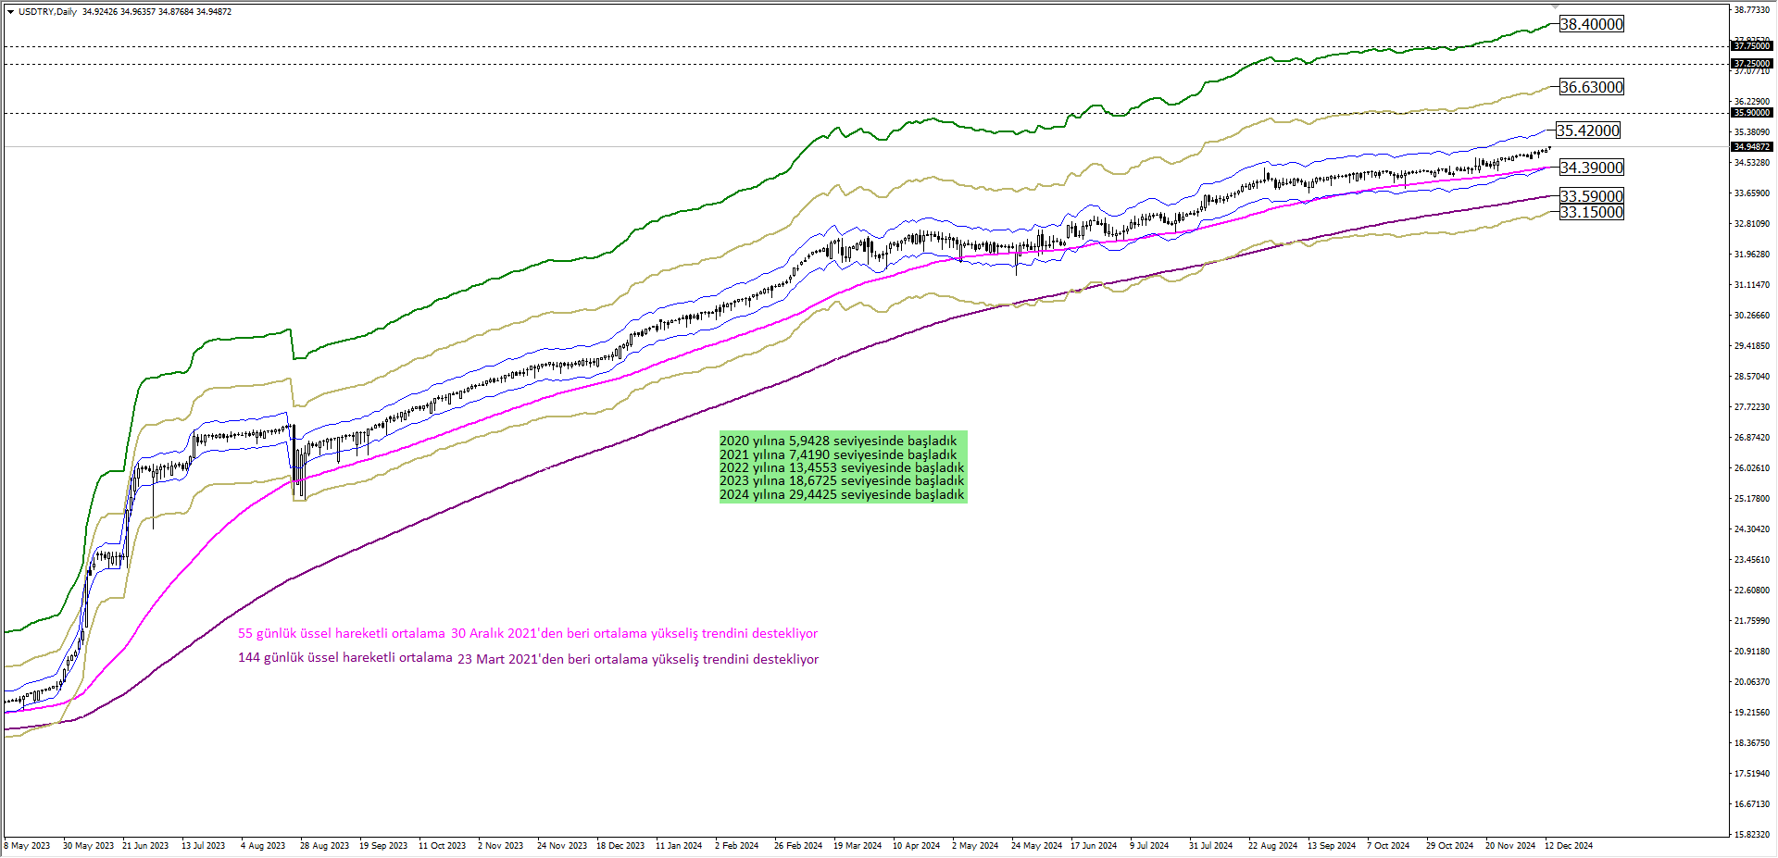Click the '2022 yılına 13,4553 seviyesinde başladık' line
The height and width of the screenshot is (858, 1778).
(x=842, y=467)
